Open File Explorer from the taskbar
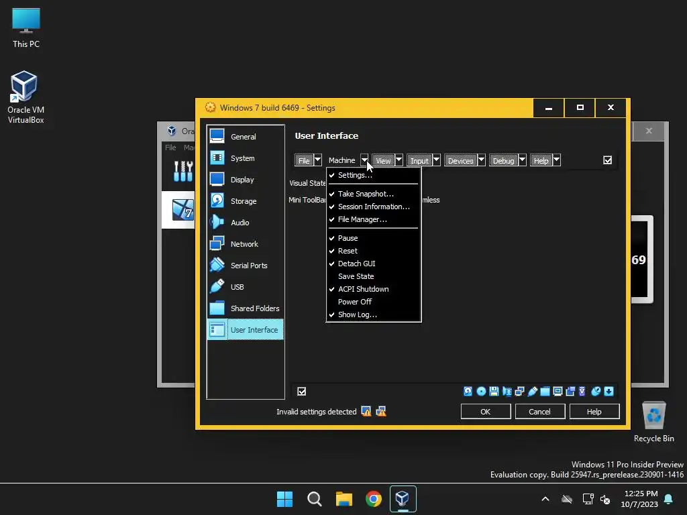Image resolution: width=687 pixels, height=515 pixels. click(344, 499)
